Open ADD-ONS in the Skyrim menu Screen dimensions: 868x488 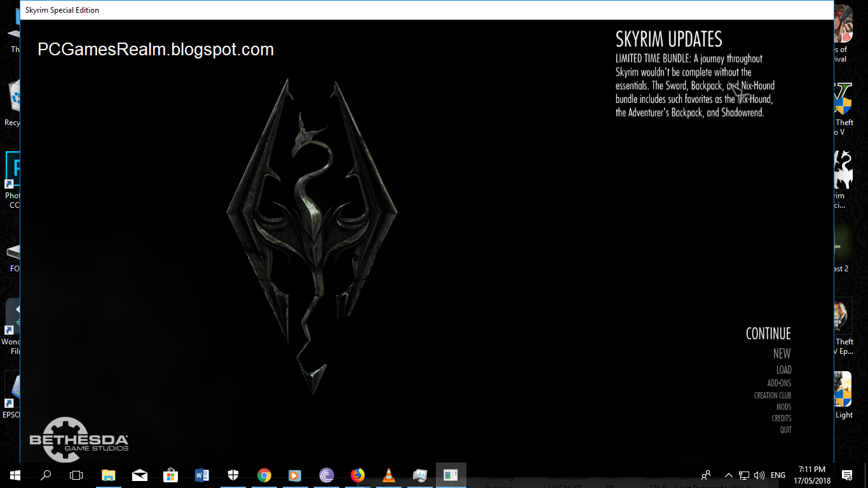(779, 383)
